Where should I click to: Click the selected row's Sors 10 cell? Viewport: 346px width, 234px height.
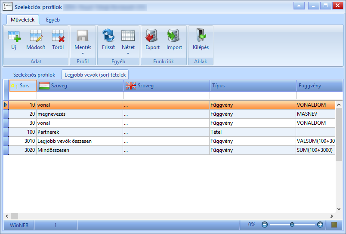pyautogui.click(x=22, y=105)
